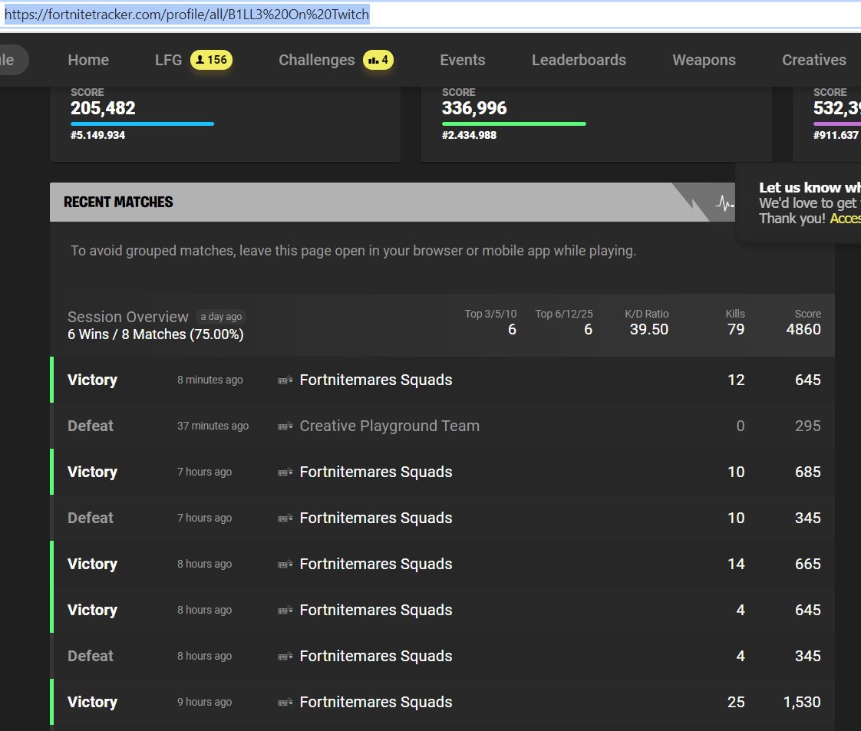Click the Session Overview label

pyautogui.click(x=128, y=317)
